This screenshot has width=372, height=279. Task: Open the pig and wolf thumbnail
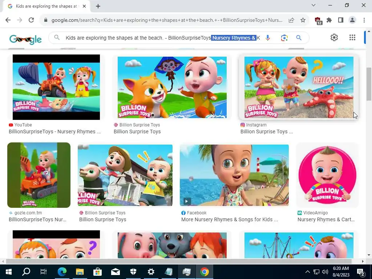point(172,245)
